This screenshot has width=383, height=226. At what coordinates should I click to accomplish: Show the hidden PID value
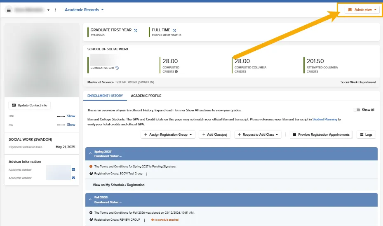point(71,125)
